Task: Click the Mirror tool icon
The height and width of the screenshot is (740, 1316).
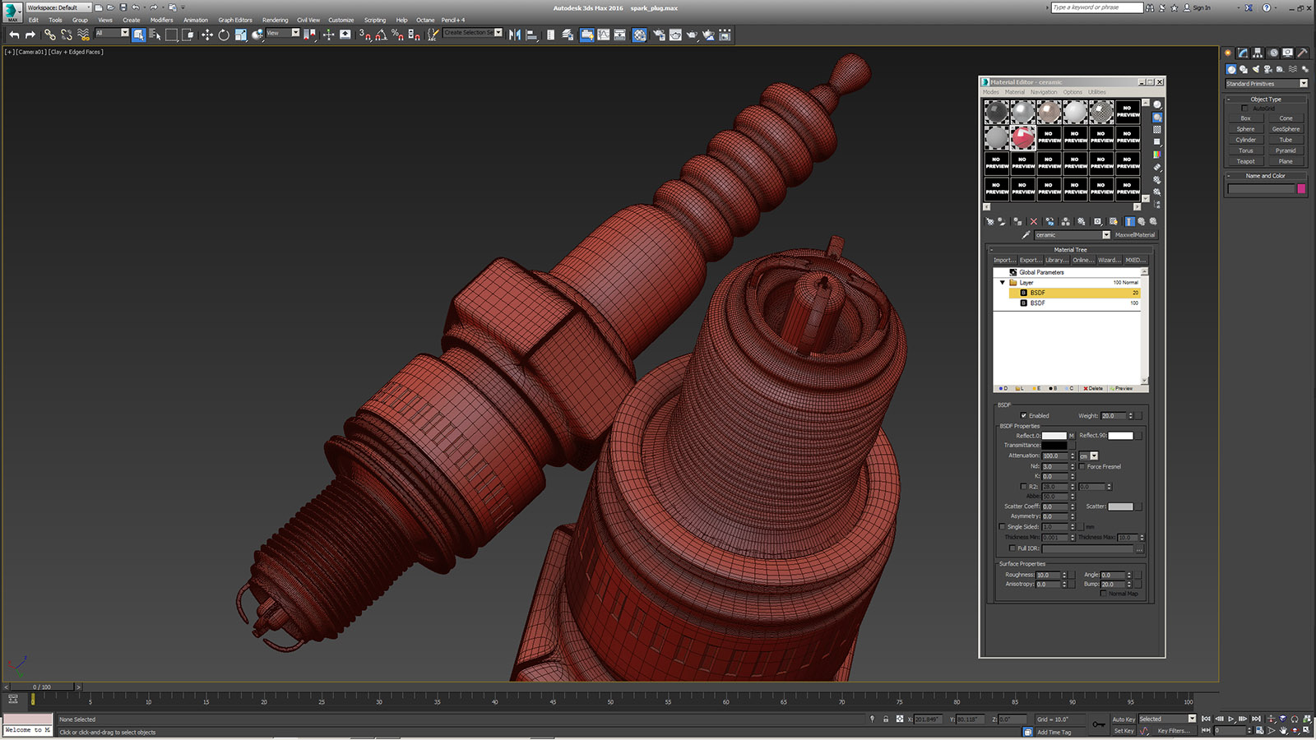Action: [515, 35]
